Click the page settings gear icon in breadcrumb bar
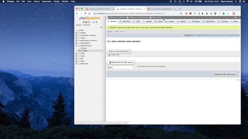Viewport: 248px width, 139px height. pyautogui.click(x=236, y=17)
